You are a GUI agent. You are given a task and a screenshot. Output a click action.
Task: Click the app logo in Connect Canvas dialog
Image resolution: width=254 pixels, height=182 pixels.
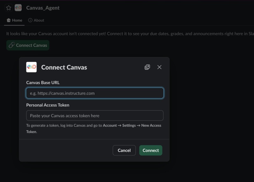click(x=31, y=67)
